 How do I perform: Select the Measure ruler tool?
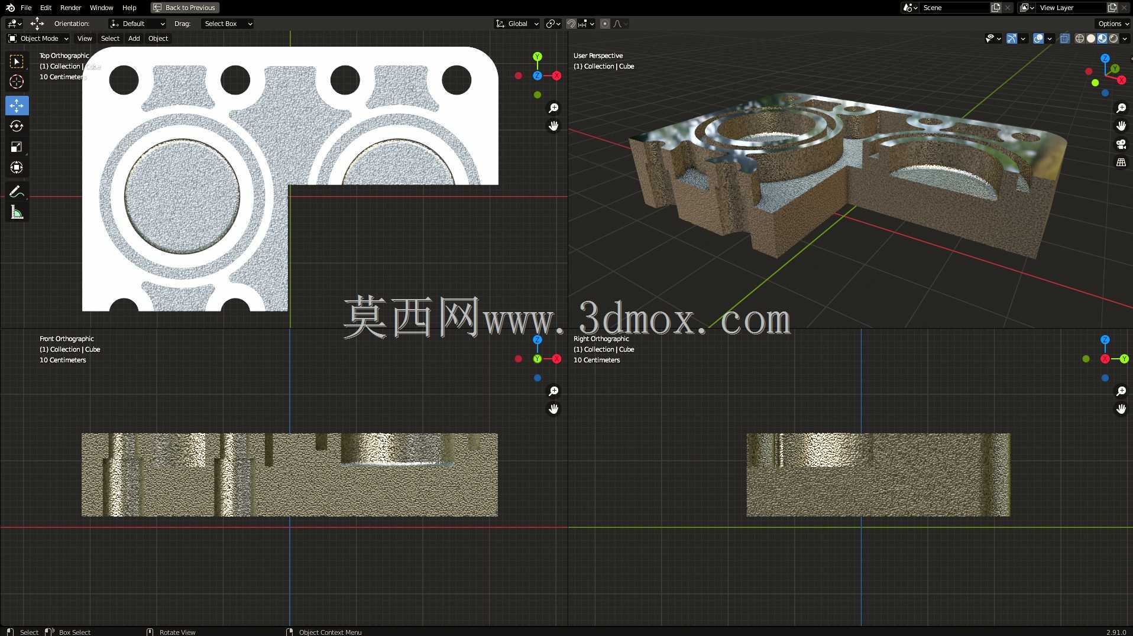[x=17, y=212]
